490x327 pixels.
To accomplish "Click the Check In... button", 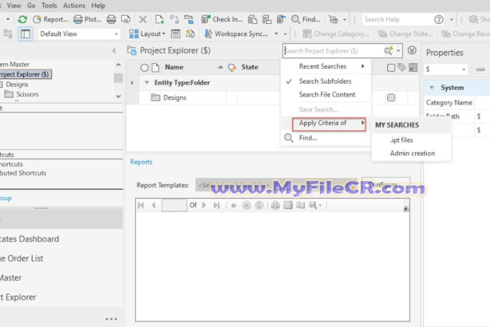I will (x=222, y=19).
